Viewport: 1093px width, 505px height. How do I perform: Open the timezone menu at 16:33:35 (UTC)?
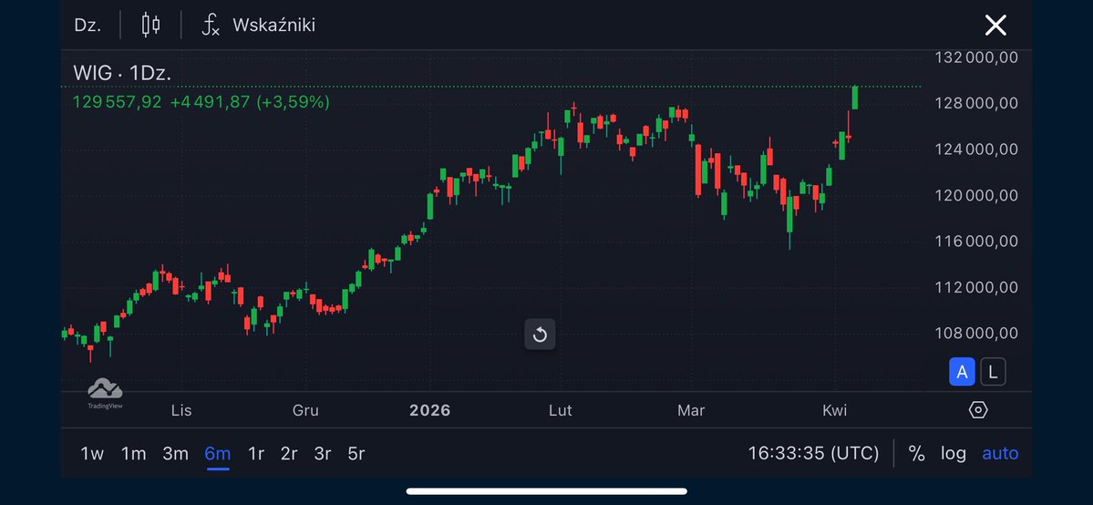pyautogui.click(x=813, y=453)
